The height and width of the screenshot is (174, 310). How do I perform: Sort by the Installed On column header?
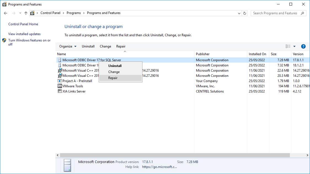pyautogui.click(x=257, y=54)
